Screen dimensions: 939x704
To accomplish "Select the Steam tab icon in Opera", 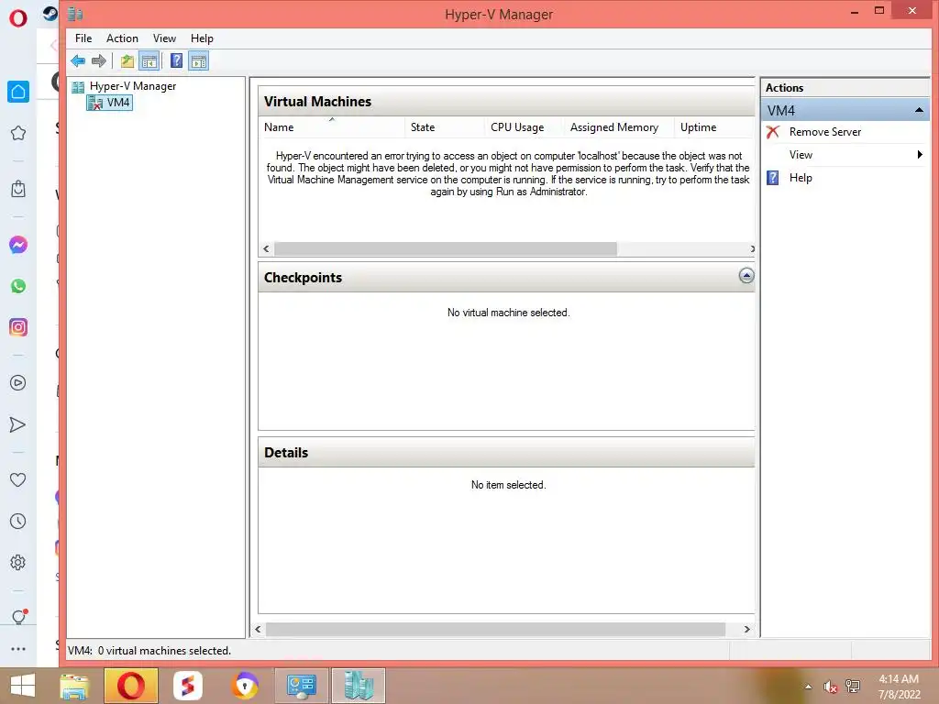I will 50,14.
